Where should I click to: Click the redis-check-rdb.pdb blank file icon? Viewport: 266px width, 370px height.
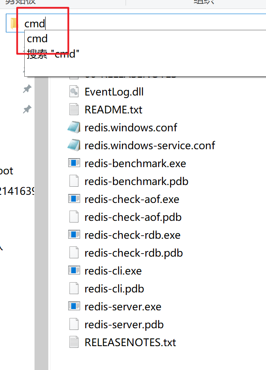[x=74, y=253]
